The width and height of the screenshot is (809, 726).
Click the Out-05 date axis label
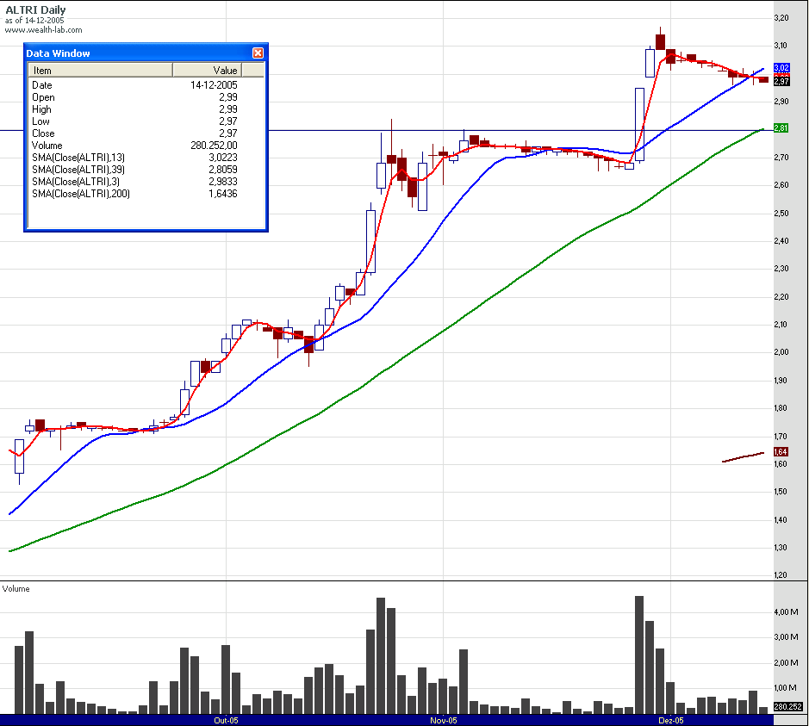226,720
